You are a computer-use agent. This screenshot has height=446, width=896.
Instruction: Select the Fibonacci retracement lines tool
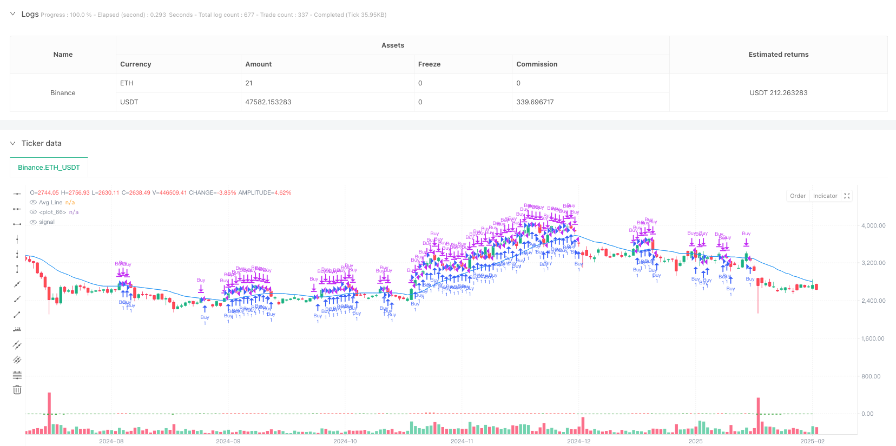coord(17,375)
